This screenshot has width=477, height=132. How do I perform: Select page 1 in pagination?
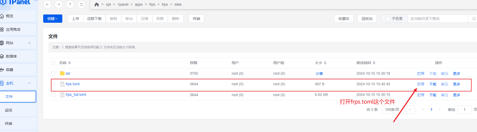tap(431, 110)
